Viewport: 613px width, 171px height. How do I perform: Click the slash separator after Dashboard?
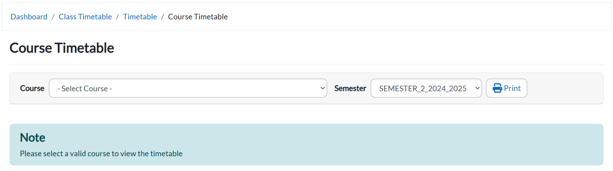pyautogui.click(x=53, y=17)
